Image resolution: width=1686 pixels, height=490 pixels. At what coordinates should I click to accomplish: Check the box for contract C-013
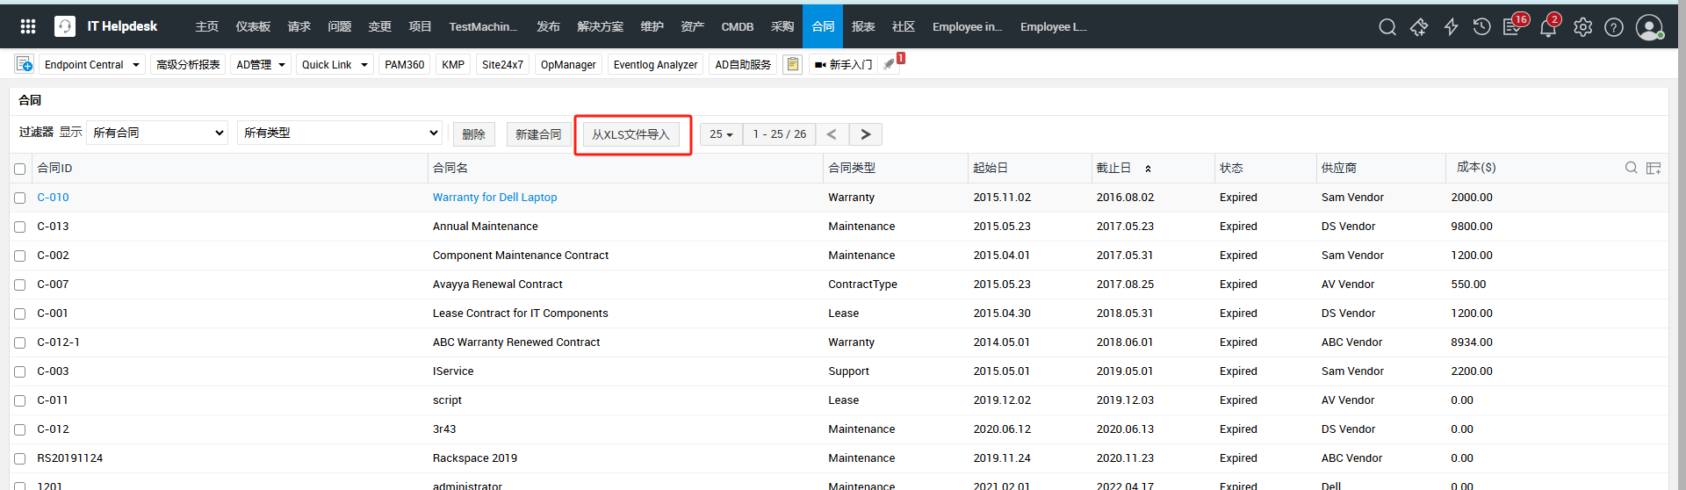pyautogui.click(x=19, y=227)
